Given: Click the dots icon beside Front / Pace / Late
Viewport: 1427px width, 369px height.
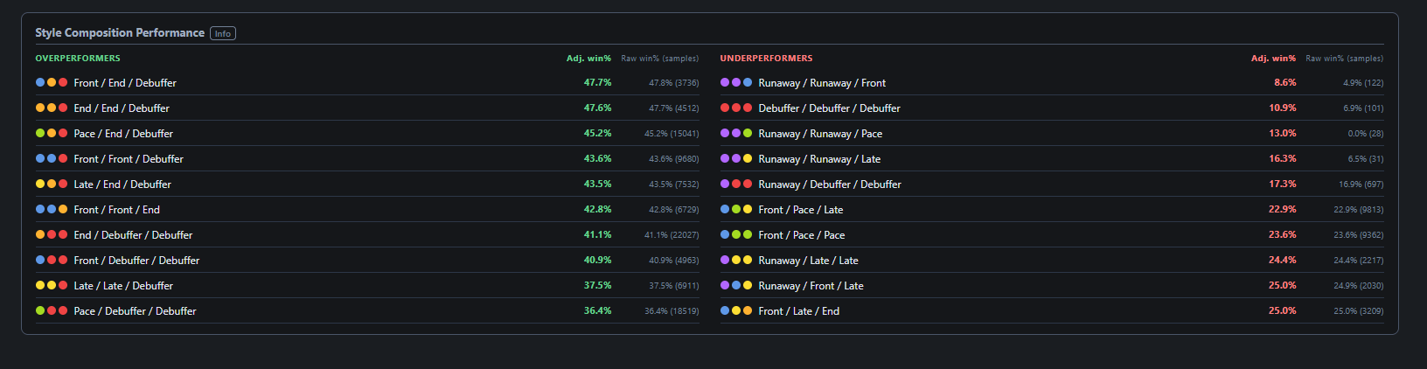Looking at the screenshot, I should [x=736, y=210].
